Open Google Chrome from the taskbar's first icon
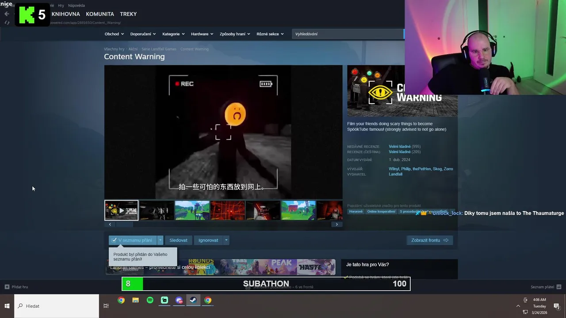 (121, 300)
